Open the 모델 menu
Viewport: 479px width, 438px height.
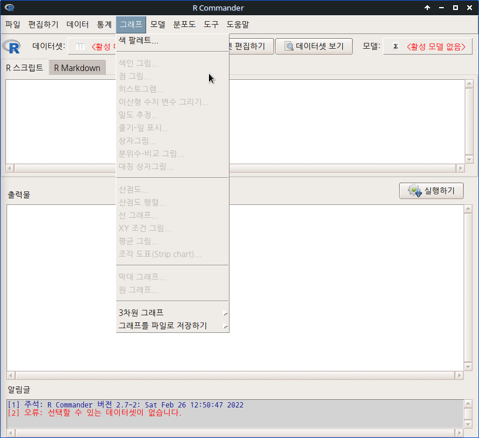158,25
